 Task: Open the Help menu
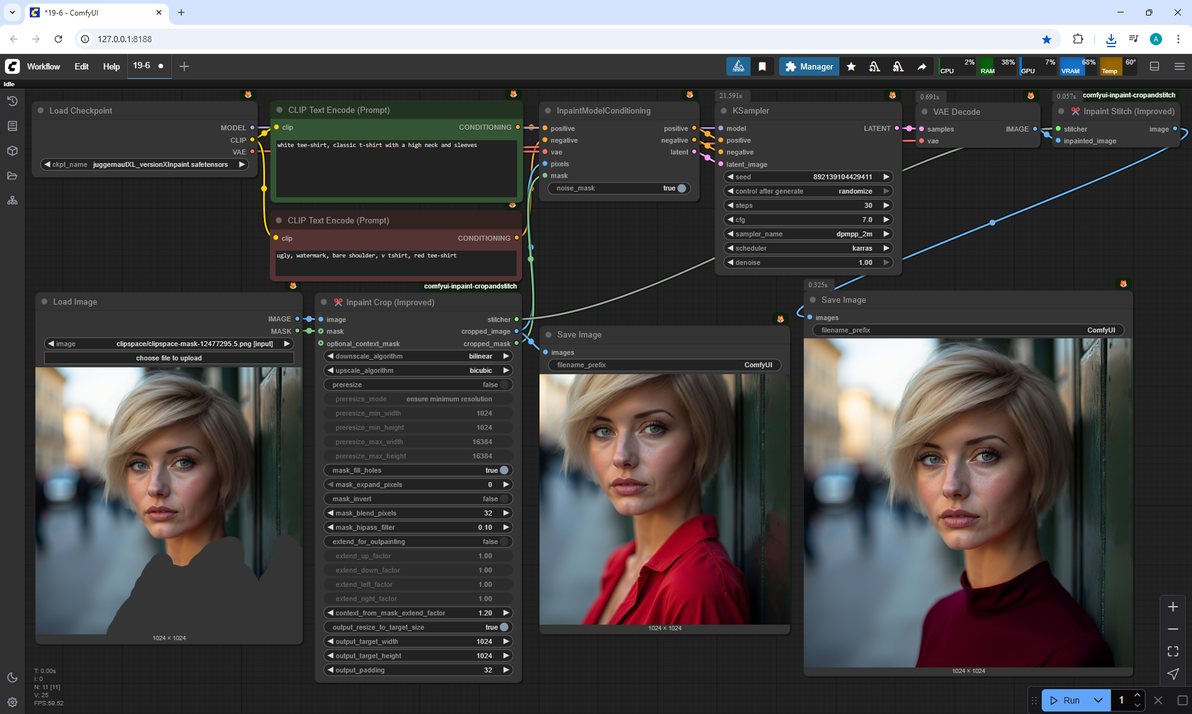tap(111, 66)
